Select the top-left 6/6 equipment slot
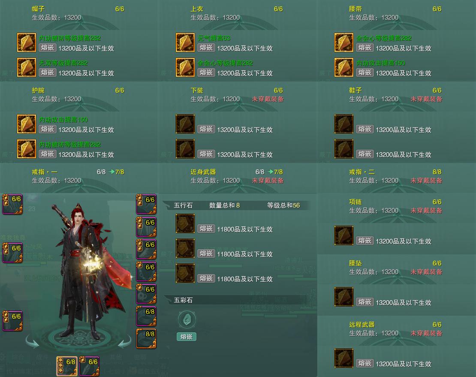The height and width of the screenshot is (377, 476). pyautogui.click(x=12, y=204)
